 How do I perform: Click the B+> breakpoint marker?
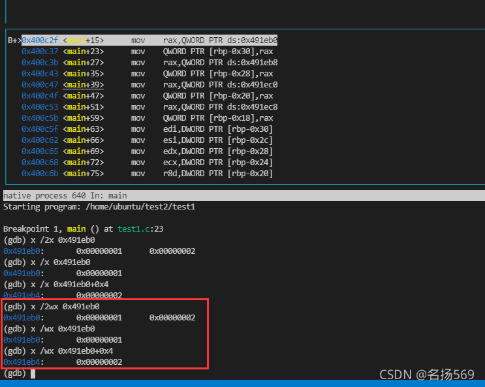click(x=14, y=40)
